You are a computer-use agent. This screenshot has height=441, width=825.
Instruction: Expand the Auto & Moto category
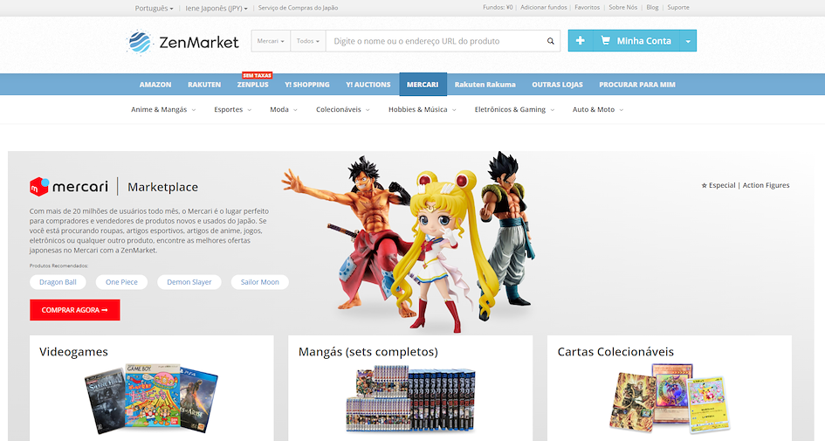598,109
